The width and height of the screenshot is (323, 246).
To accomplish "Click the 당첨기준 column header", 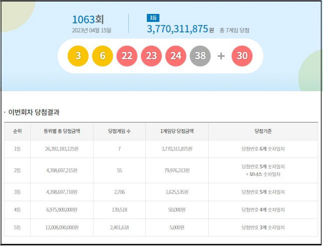I will (263, 131).
